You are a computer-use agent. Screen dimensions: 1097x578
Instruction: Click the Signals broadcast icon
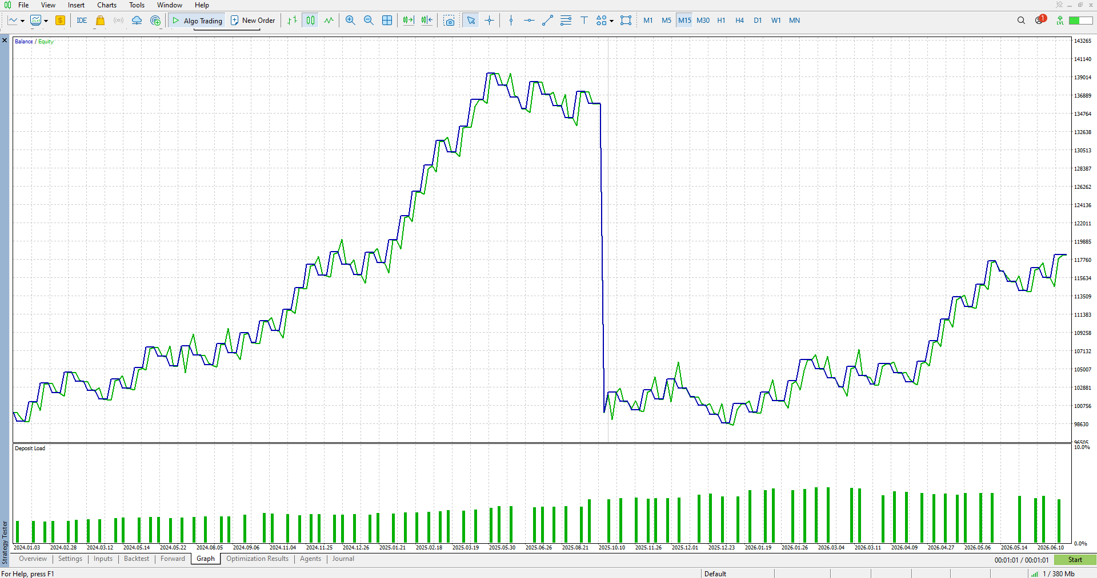click(118, 21)
